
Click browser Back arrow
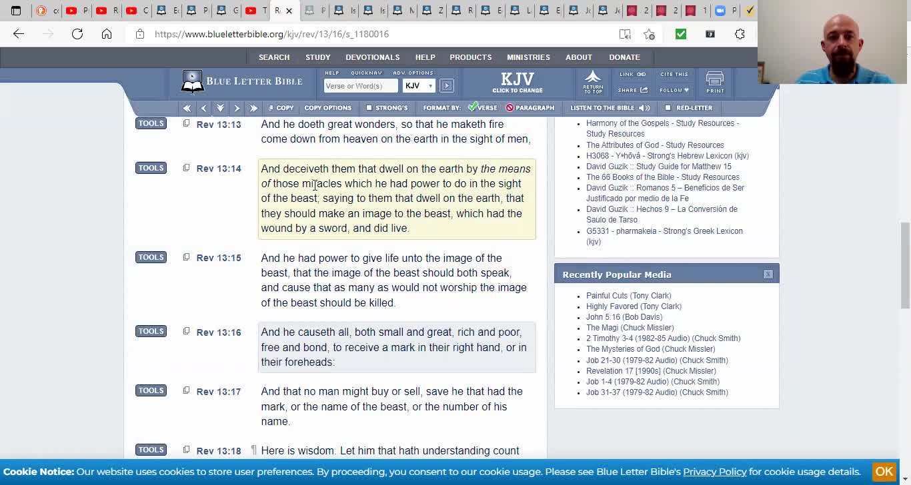pos(19,34)
